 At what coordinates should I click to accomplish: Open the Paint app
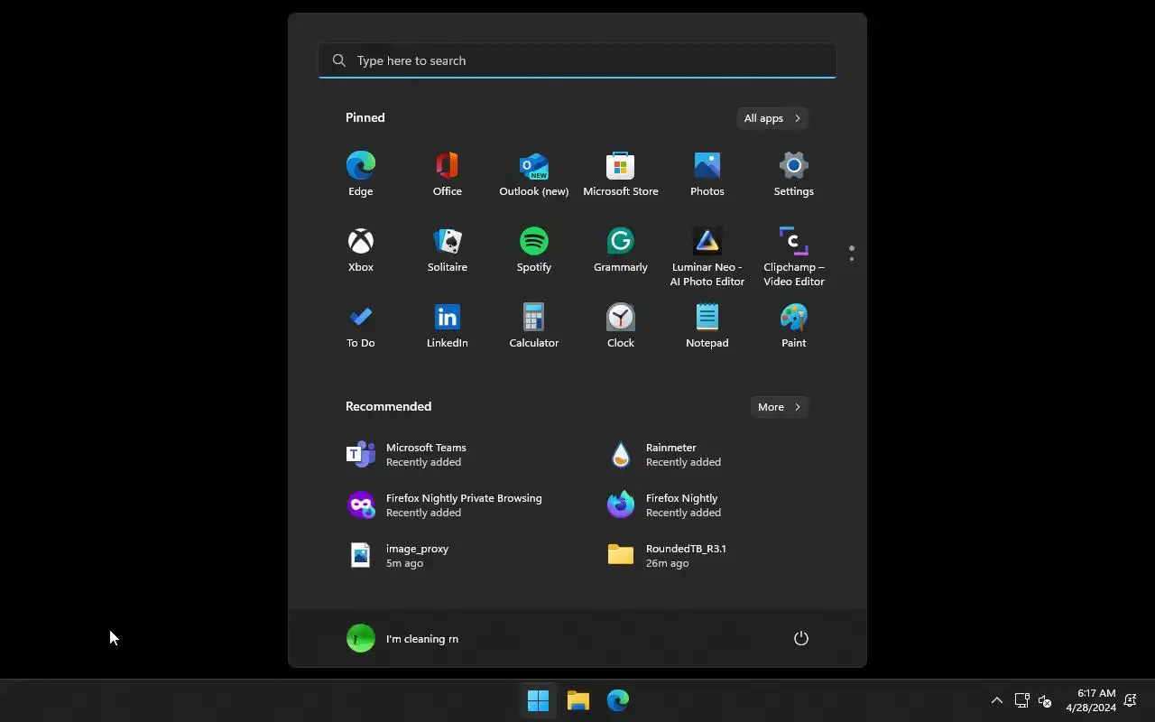tap(794, 326)
